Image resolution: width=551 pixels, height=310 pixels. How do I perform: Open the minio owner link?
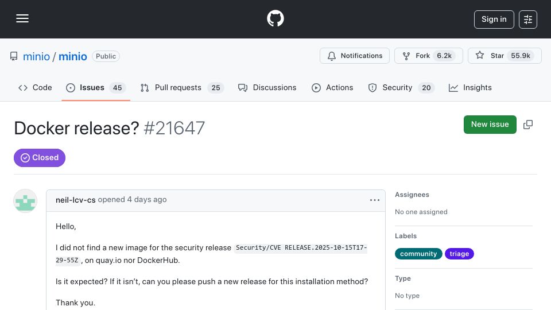click(36, 56)
